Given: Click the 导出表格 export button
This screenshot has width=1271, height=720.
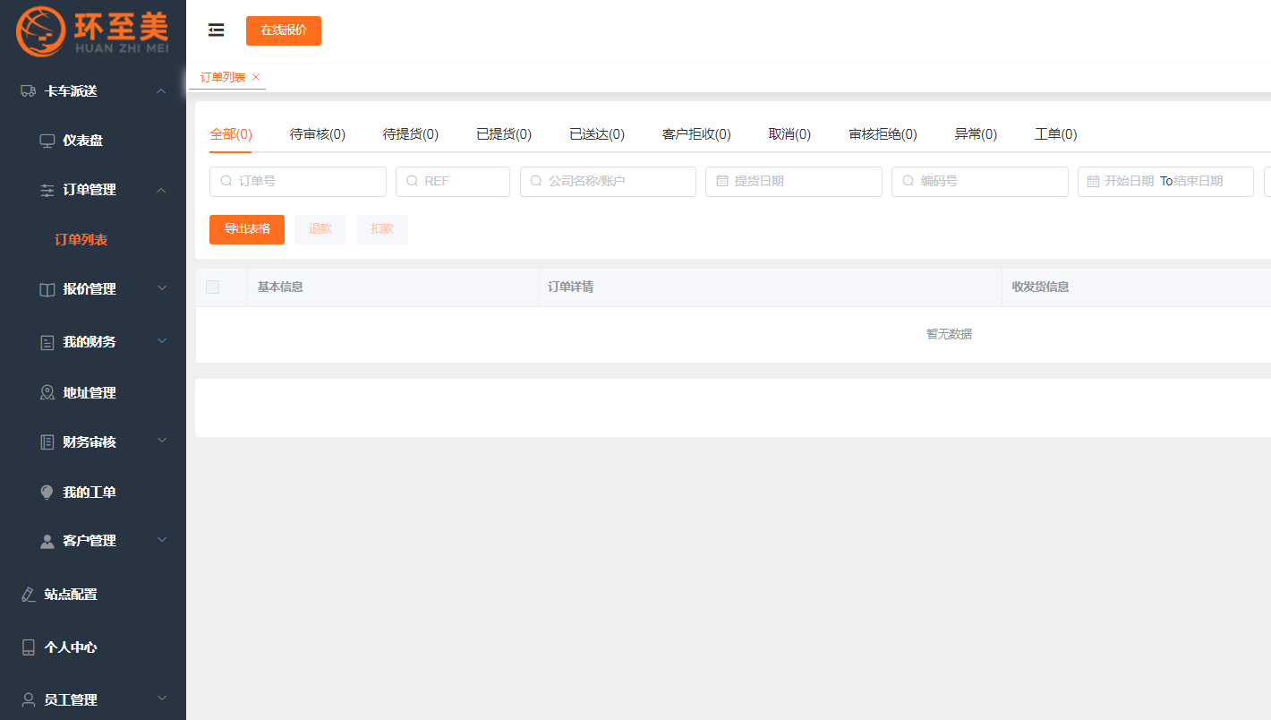Looking at the screenshot, I should coord(247,229).
